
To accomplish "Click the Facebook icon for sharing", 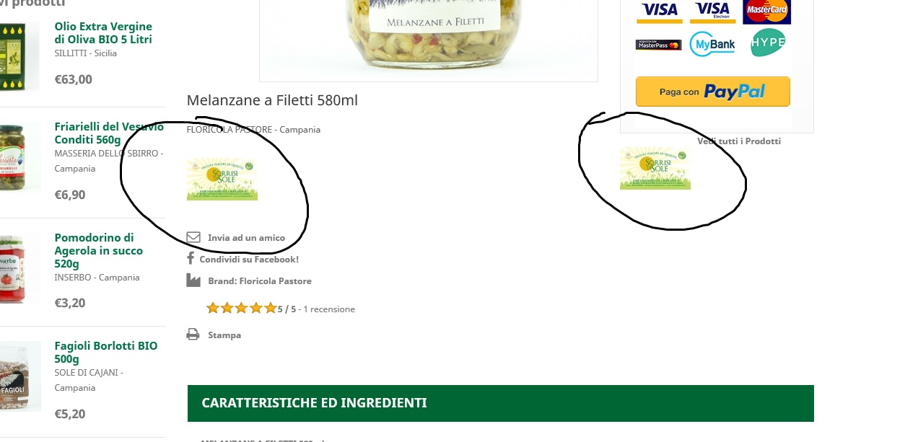I will (191, 258).
